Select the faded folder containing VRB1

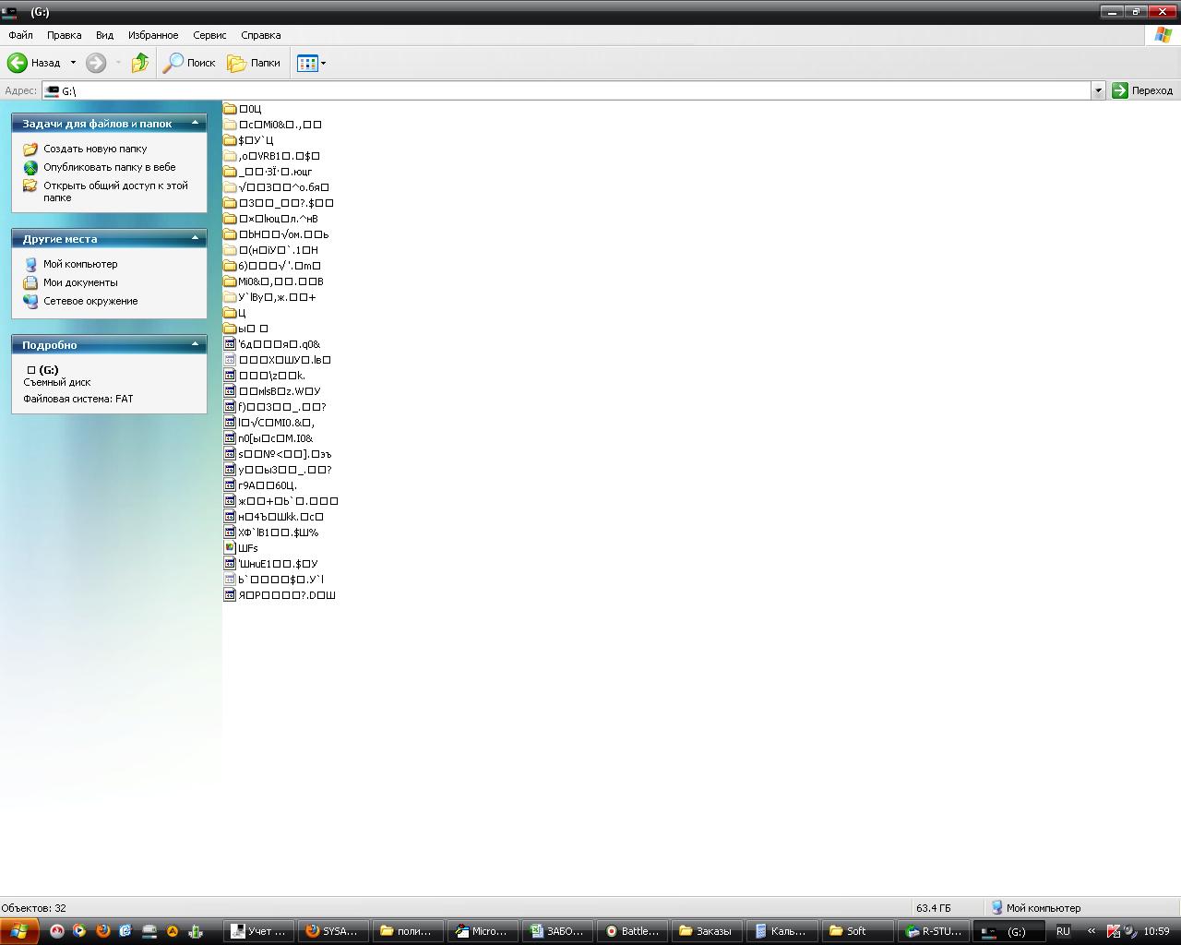pos(272,156)
